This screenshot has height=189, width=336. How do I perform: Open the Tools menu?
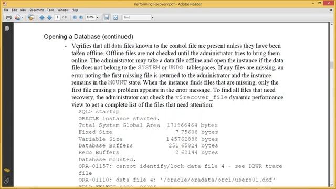pyautogui.click(x=50, y=10)
